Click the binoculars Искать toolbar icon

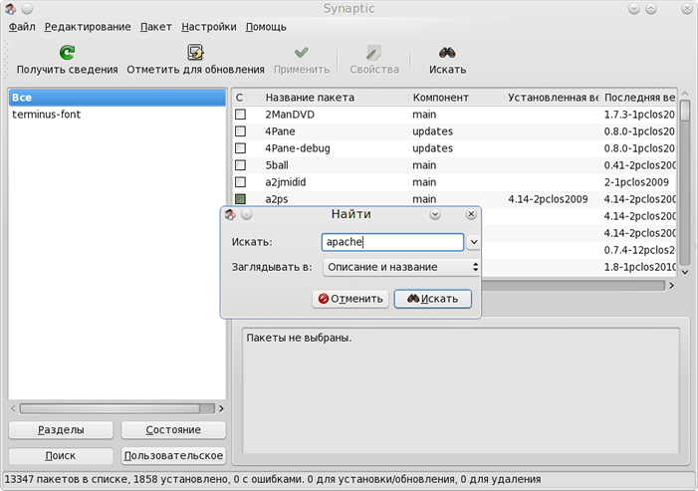447,53
